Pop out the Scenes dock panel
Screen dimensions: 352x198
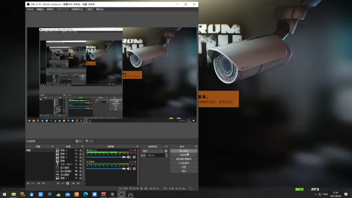(x=52, y=147)
